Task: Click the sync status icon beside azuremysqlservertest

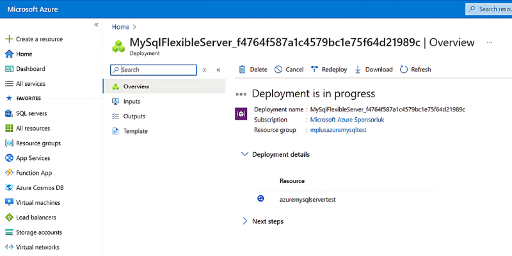Action: click(x=260, y=198)
